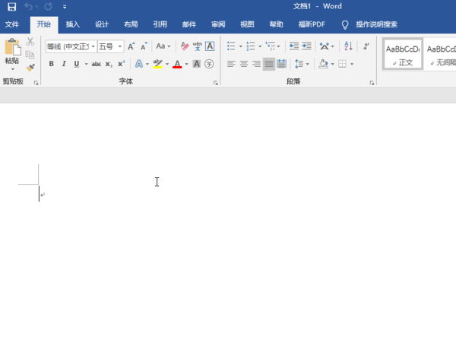The height and width of the screenshot is (342, 456).
Task: Click the Shrink Font icon
Action: click(144, 46)
